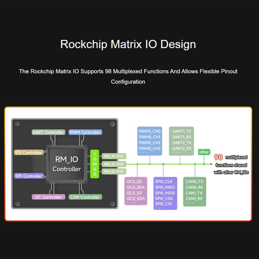The width and height of the screenshot is (259, 259).
Task: Click the Rockchip Matrix IO Design title
Action: coord(128,44)
